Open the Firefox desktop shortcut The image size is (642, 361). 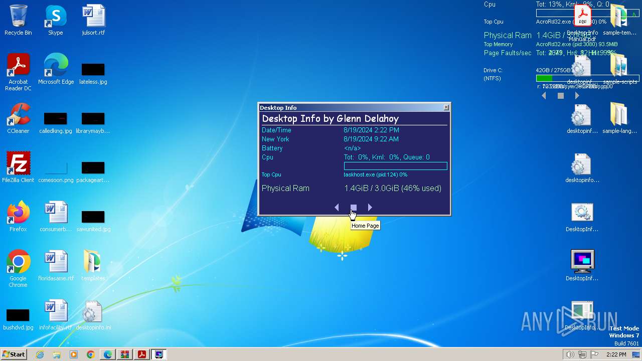point(18,217)
